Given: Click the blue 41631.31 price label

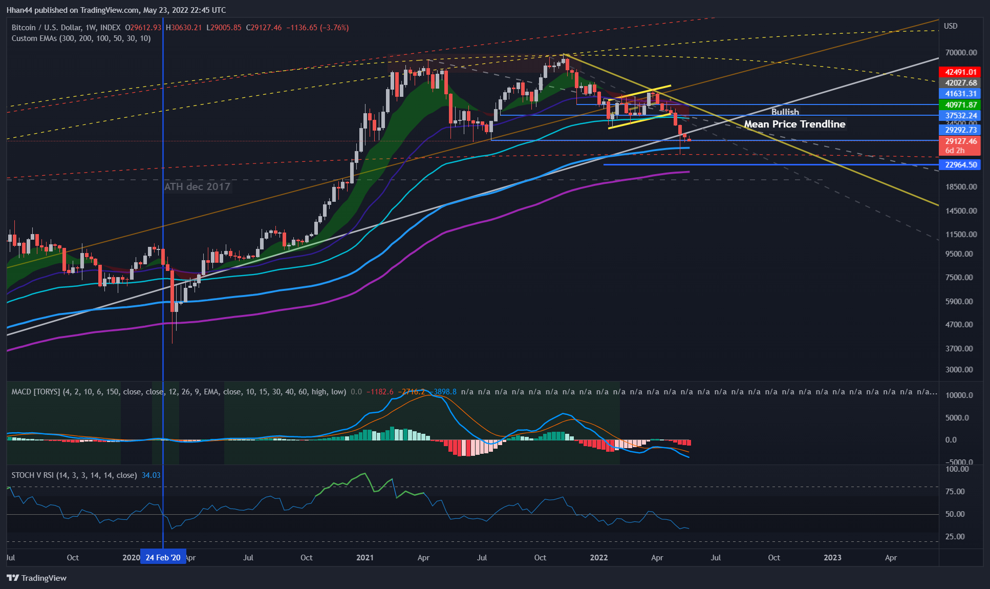Looking at the screenshot, I should coord(960,94).
